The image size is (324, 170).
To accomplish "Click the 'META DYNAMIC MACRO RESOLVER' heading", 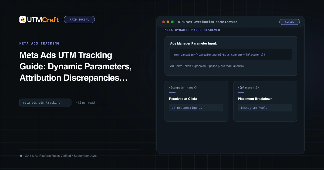I will (193, 30).
